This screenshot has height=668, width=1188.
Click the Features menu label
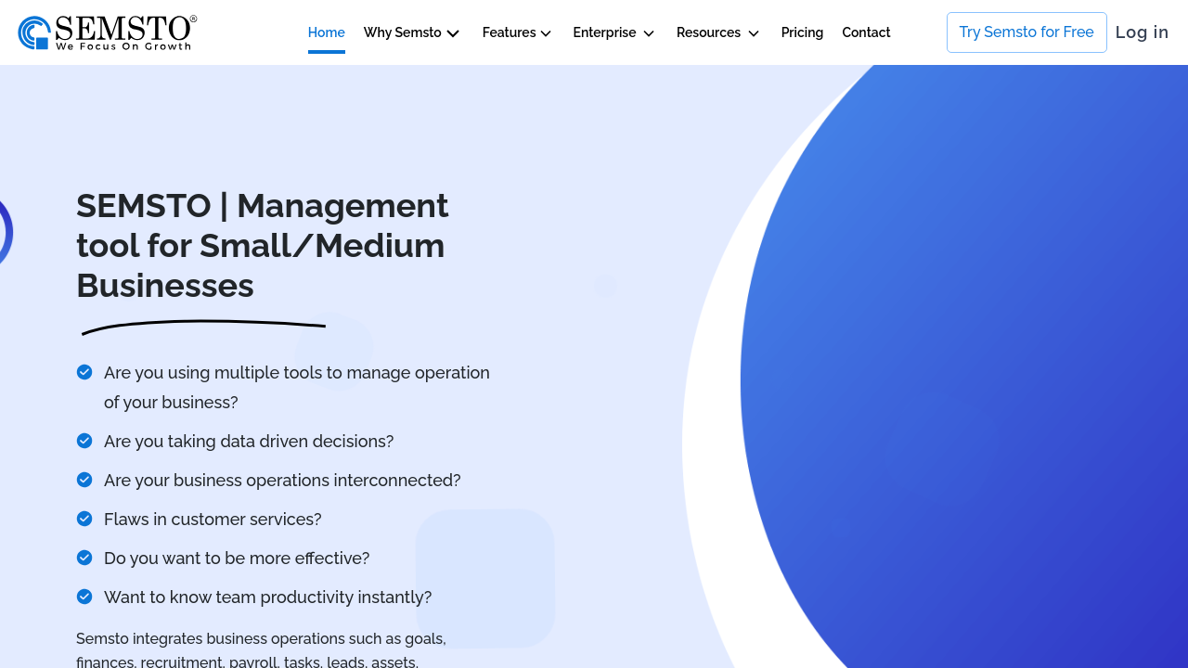[x=509, y=32]
